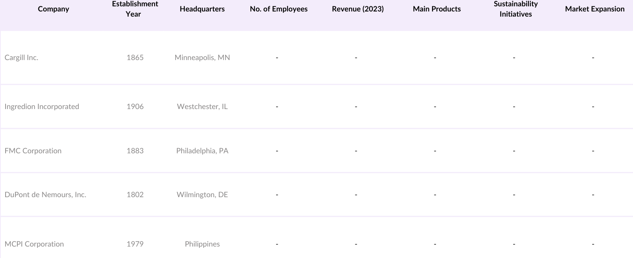Select the Minneapolis, MN headquarters cell

[202, 58]
